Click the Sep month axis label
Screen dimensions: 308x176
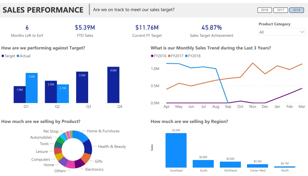pyautogui.click(x=228, y=106)
